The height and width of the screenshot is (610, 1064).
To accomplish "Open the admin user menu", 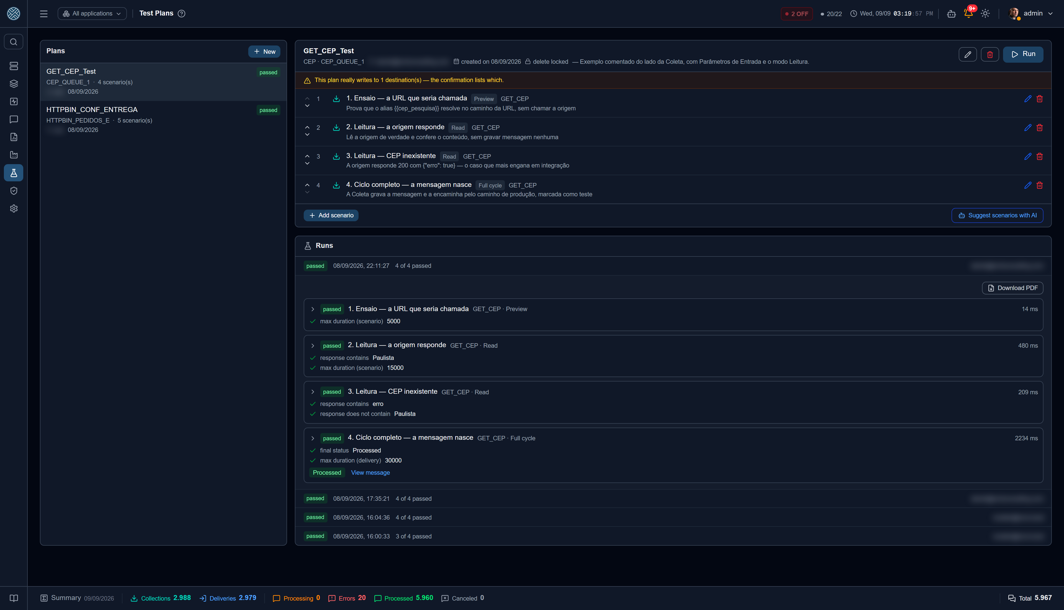I will point(1030,13).
